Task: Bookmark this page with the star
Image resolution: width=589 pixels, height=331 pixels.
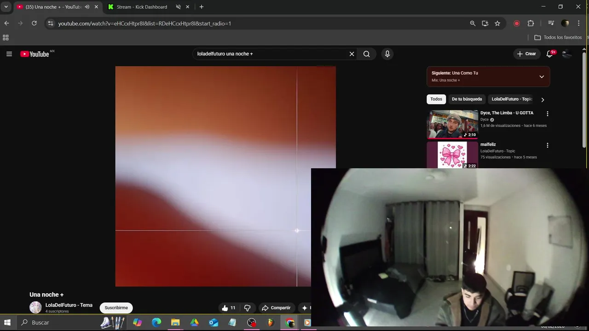Action: click(x=497, y=23)
